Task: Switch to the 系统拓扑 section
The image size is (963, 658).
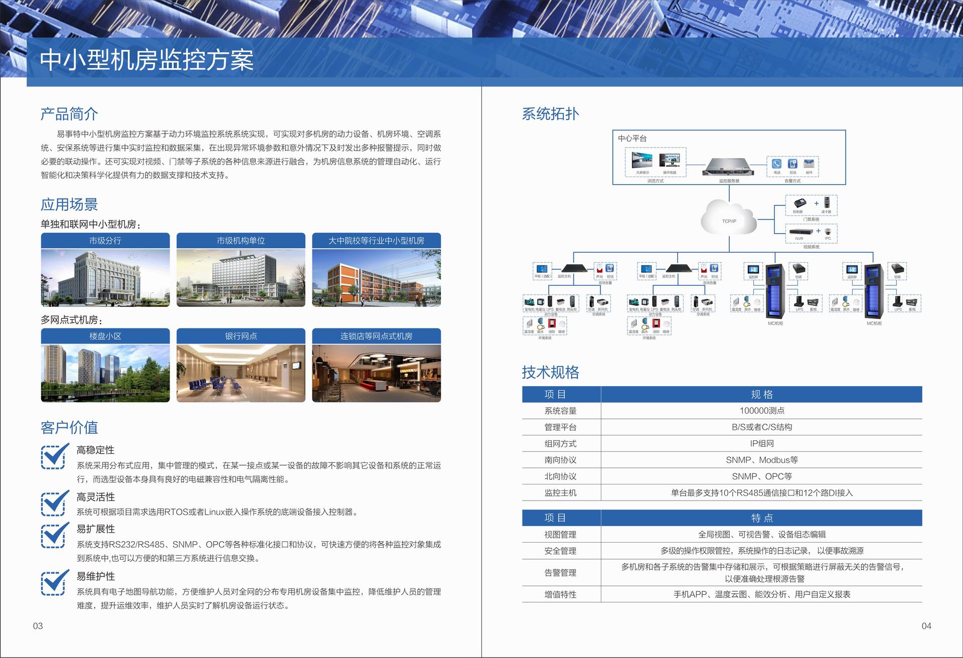Action: (550, 114)
